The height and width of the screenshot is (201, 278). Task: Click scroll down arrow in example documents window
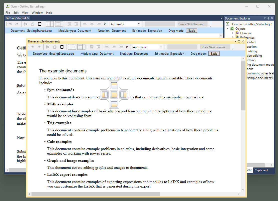click(x=243, y=190)
